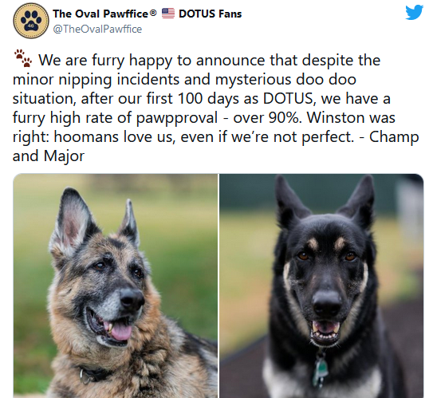The width and height of the screenshot is (433, 398).
Task: Click the blue Twitter bird logo
Action: pos(414,13)
